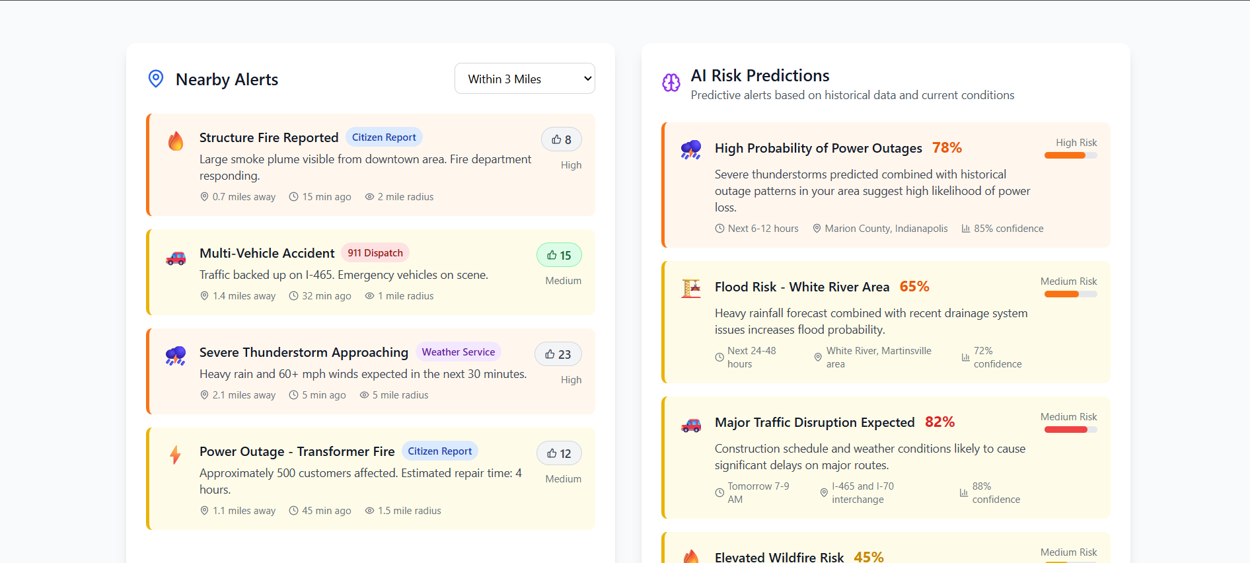Click the clock icon beside Next 24-48 hours

(719, 357)
